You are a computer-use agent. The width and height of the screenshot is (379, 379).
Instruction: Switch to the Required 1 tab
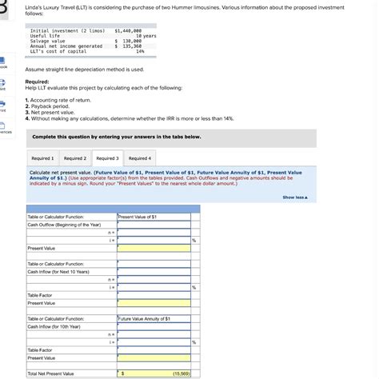click(42, 158)
